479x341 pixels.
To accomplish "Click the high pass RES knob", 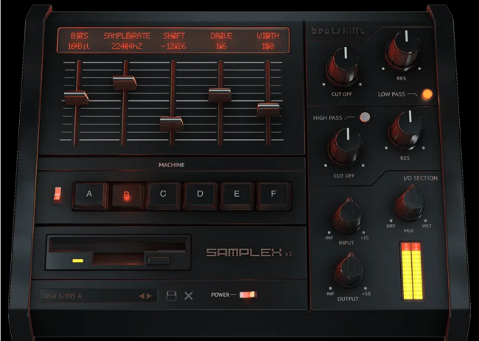I will pos(406,130).
